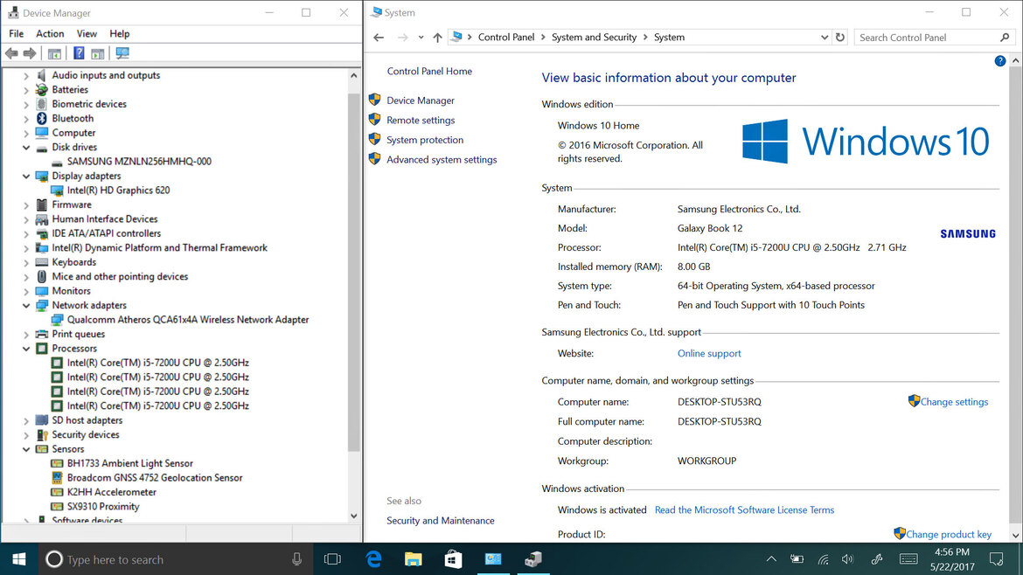This screenshot has width=1023, height=575.
Task: Click the Forward arrow in Device Manager toolbar
Action: point(30,53)
